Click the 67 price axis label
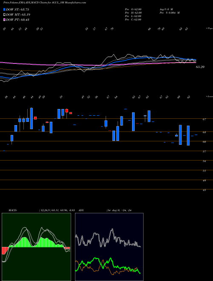 pos(204,119)
